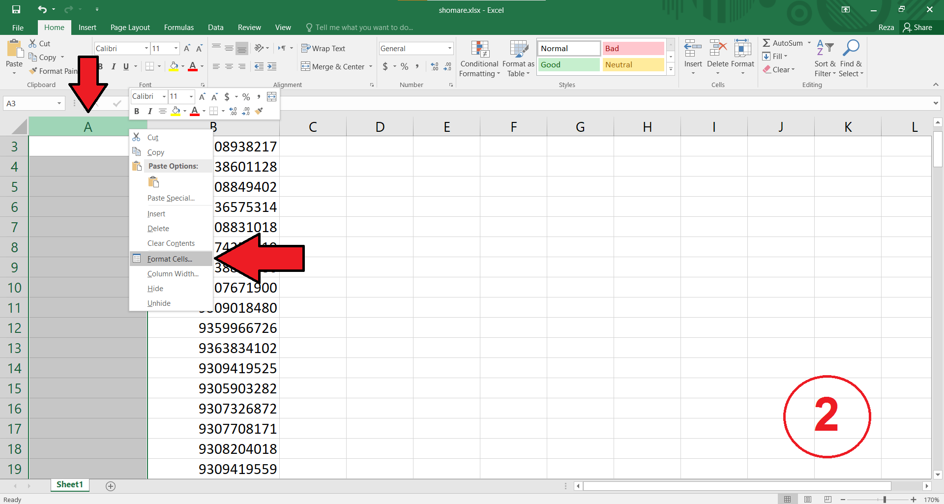Viewport: 944px width, 504px height.
Task: Switch to the Page Layout tab
Action: (x=130, y=28)
